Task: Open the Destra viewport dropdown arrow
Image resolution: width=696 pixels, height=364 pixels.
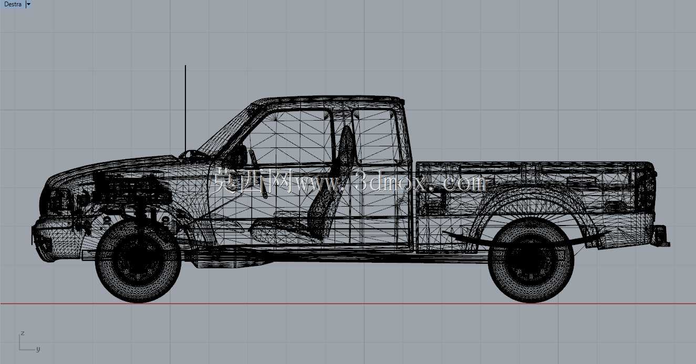Action: coord(28,4)
